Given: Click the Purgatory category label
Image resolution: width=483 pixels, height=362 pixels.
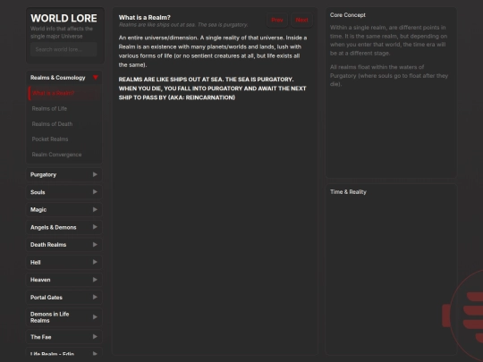Looking at the screenshot, I should point(43,175).
